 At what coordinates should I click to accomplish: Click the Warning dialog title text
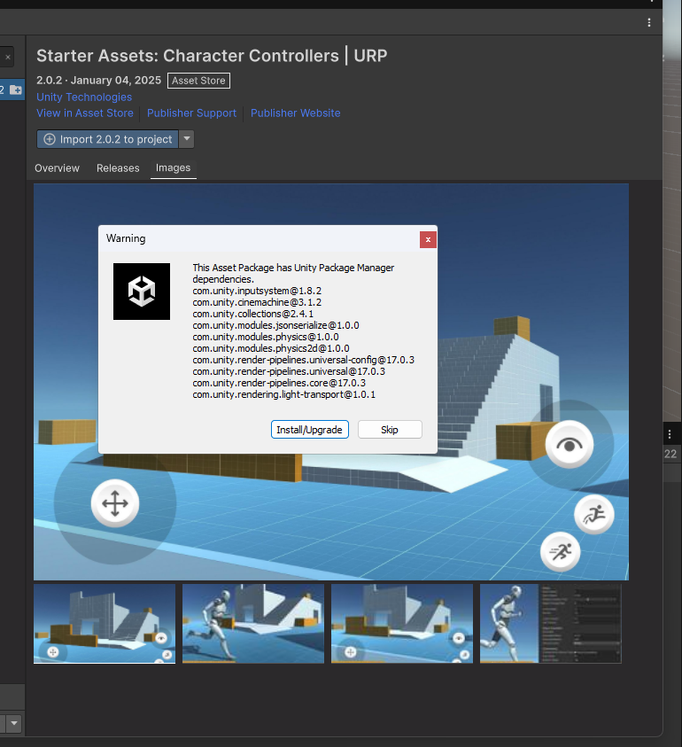coord(126,238)
